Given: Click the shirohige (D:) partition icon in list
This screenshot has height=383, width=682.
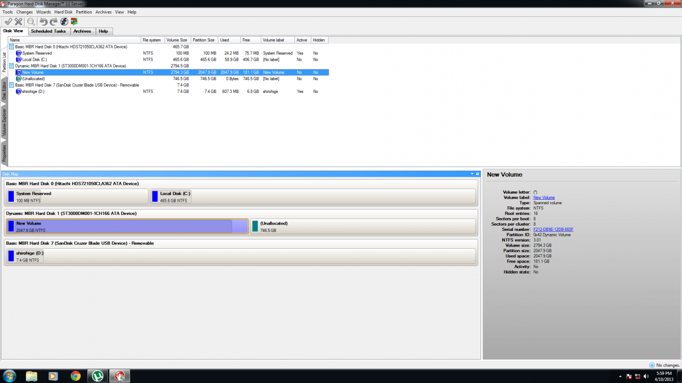Looking at the screenshot, I should [x=19, y=91].
